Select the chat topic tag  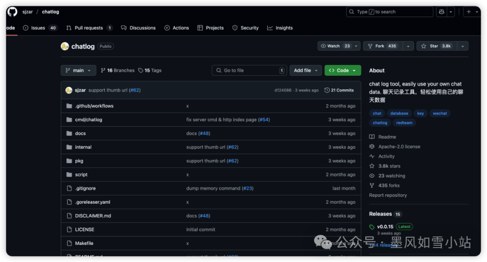(x=377, y=113)
